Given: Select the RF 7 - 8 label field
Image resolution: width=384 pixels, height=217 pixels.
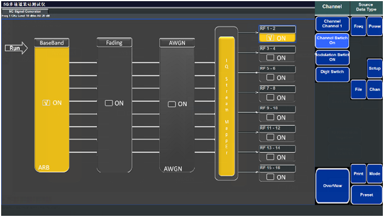Looking at the screenshot, I should coord(277,89).
